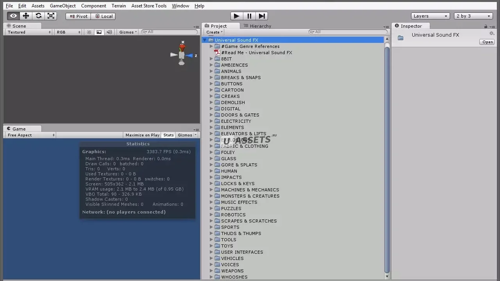Toggle Scene audio speaker icon
This screenshot has width=500, height=281.
click(109, 32)
